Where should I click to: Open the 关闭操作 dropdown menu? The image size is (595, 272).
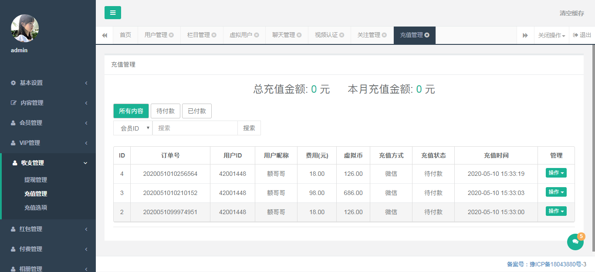point(551,35)
